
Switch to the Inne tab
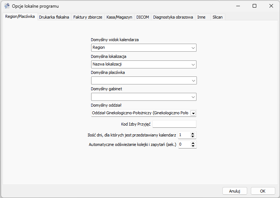[201, 17]
